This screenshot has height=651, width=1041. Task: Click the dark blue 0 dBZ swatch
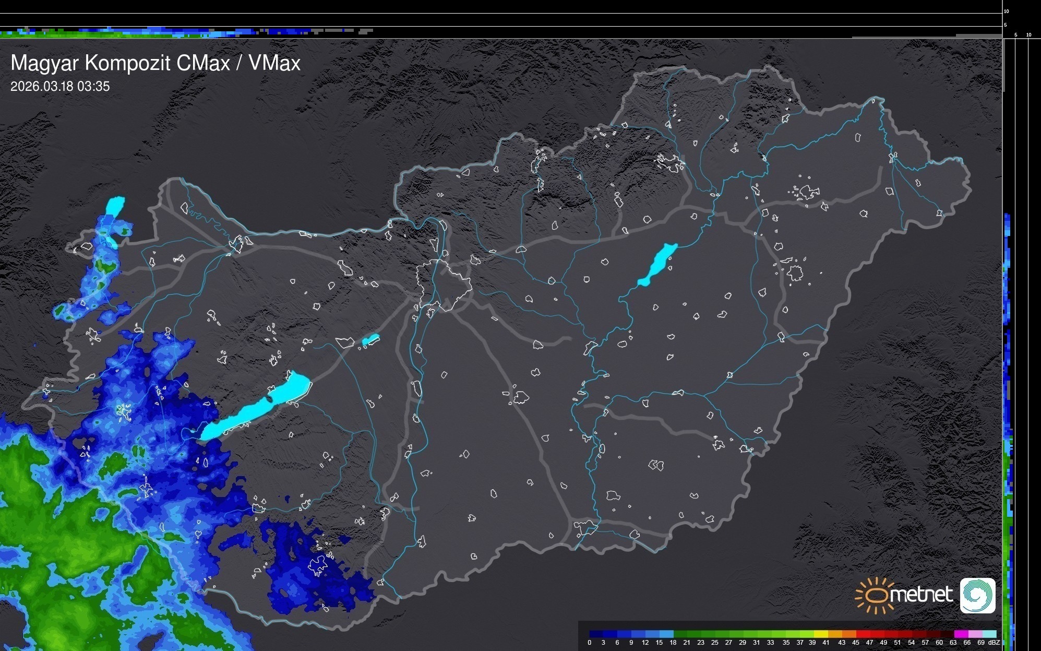(596, 634)
